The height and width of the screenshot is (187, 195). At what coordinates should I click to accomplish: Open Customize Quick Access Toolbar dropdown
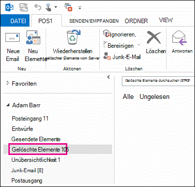click(x=80, y=7)
